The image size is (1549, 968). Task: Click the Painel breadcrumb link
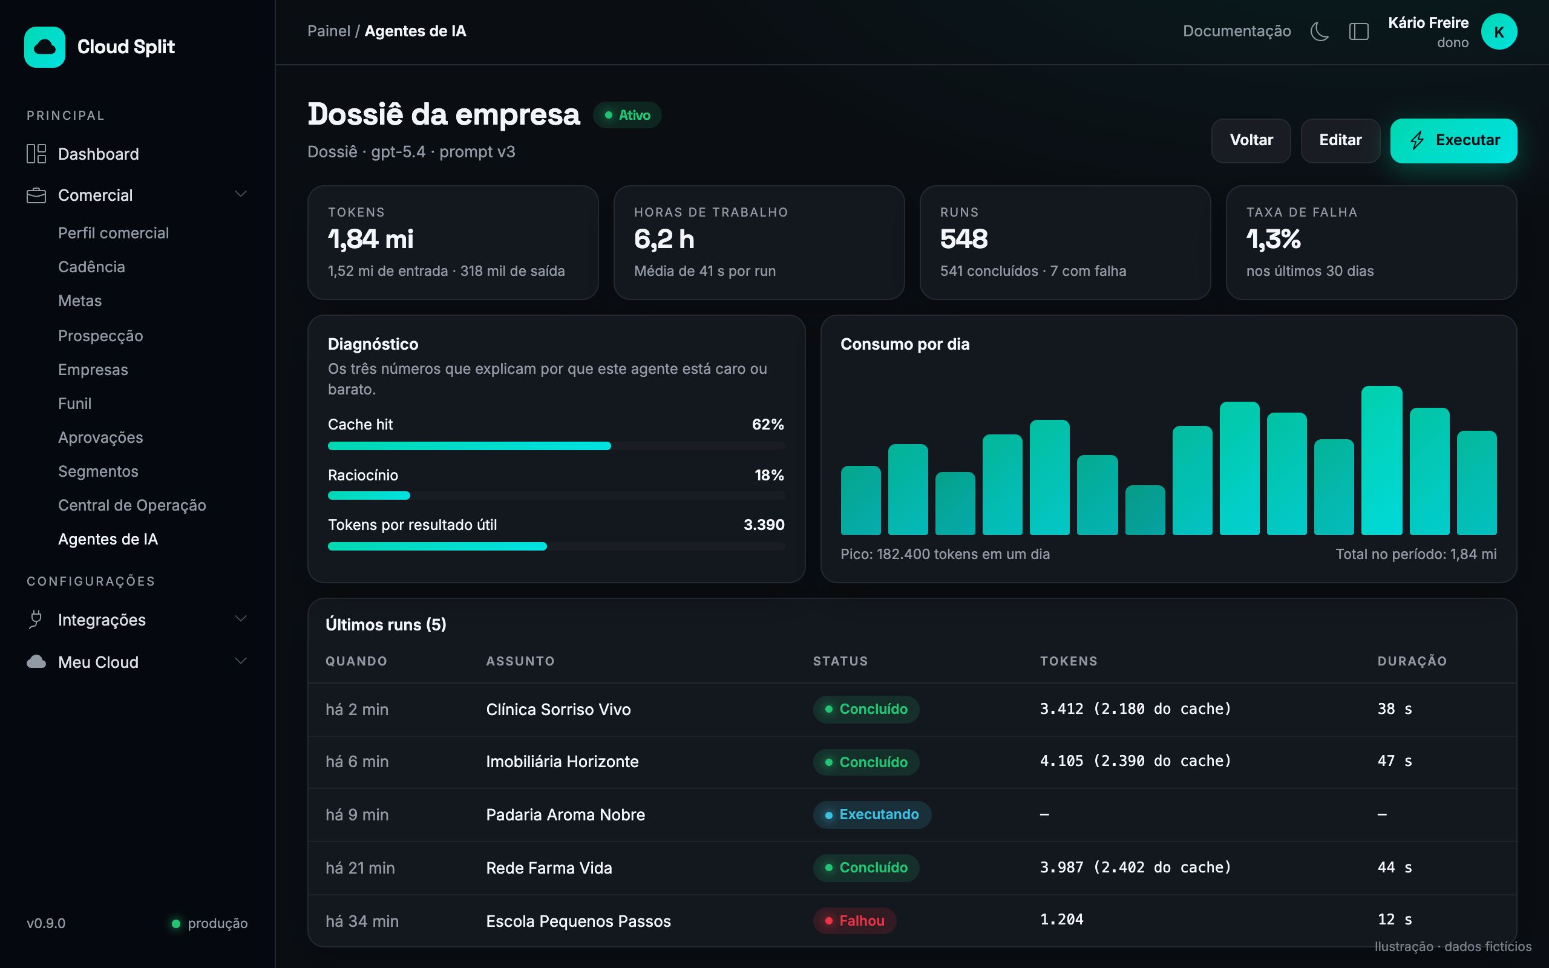coord(329,31)
